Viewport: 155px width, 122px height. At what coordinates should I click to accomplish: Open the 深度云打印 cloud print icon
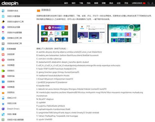click(3, 98)
